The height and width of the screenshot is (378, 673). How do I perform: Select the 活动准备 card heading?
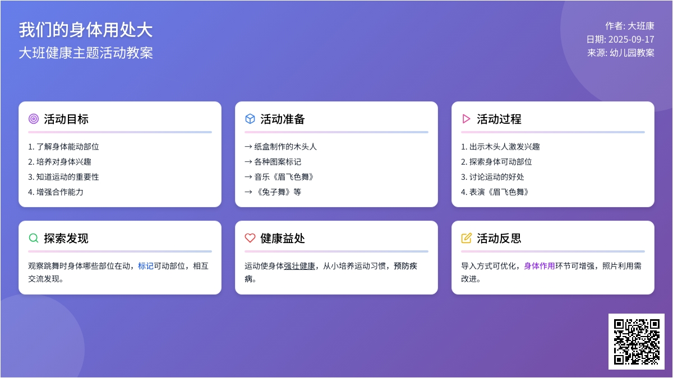283,119
